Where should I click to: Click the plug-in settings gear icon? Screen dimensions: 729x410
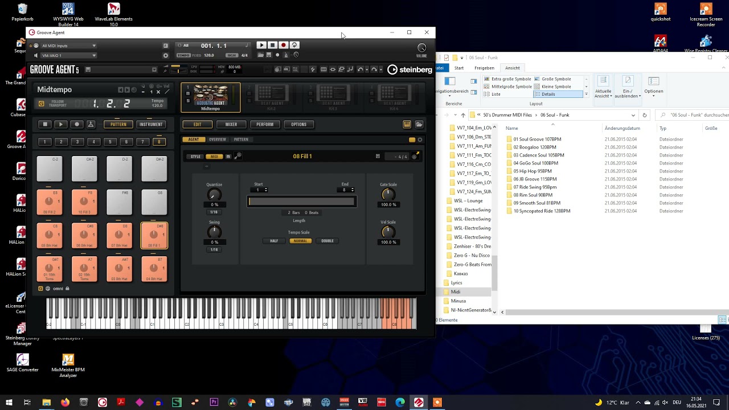166,55
